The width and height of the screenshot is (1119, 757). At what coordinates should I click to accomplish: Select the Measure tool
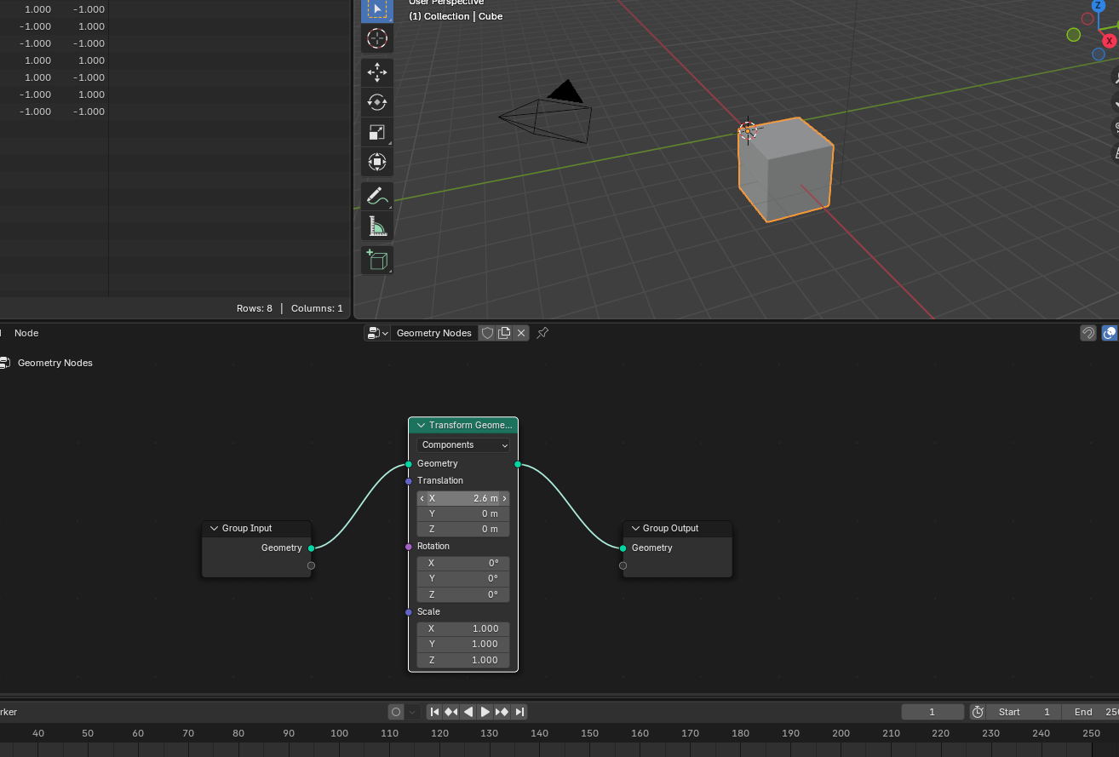[377, 227]
